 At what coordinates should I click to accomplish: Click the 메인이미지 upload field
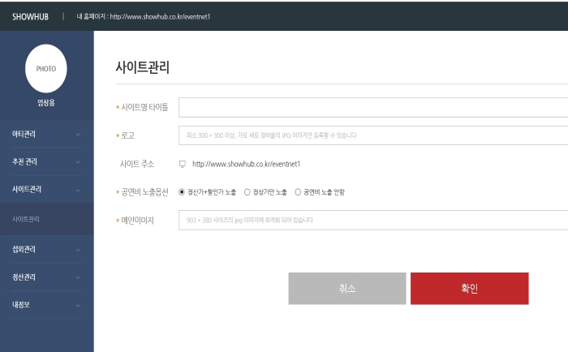click(x=373, y=220)
